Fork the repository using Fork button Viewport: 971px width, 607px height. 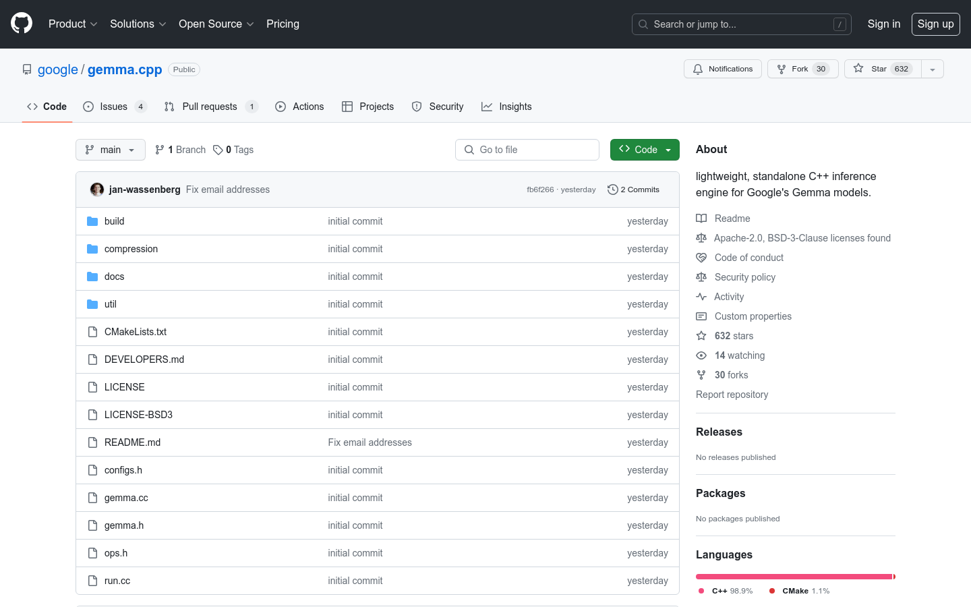(x=802, y=69)
